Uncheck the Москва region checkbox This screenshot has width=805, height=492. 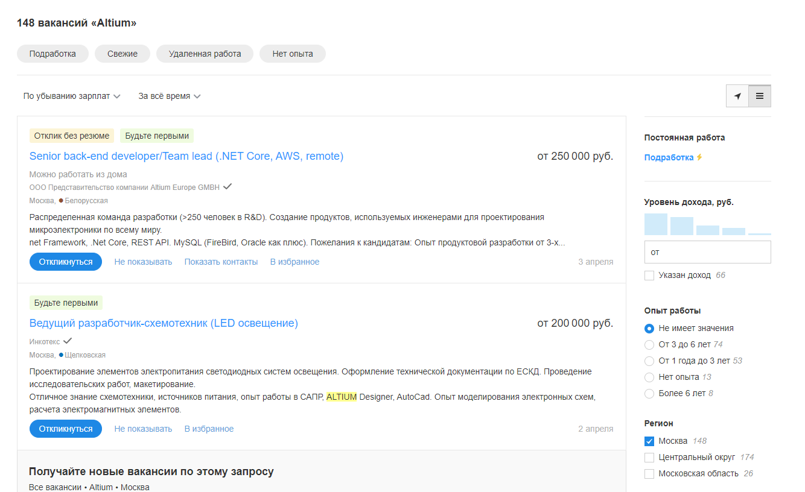649,441
